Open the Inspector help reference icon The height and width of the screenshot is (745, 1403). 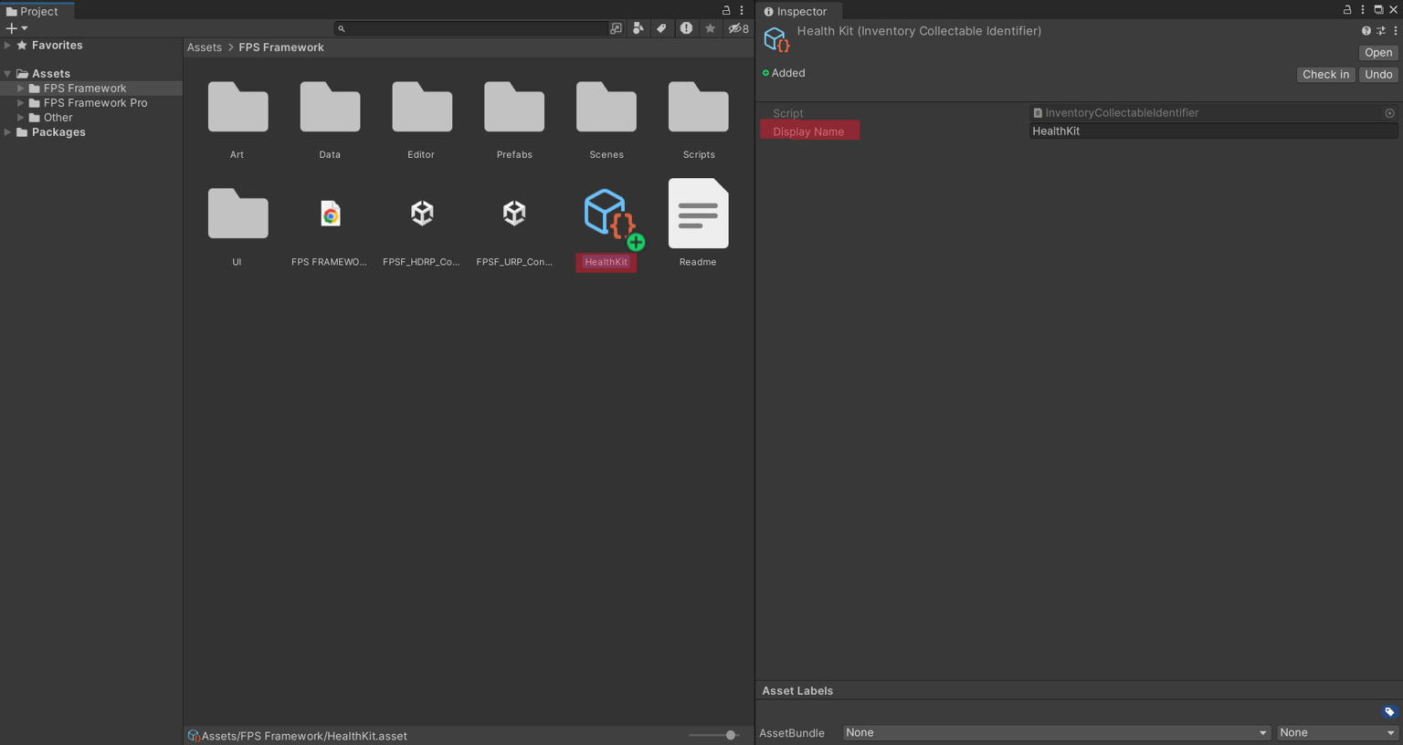point(1366,31)
